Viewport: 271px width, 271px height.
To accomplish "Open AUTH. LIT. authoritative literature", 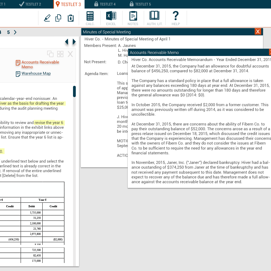I will tap(155, 18).
